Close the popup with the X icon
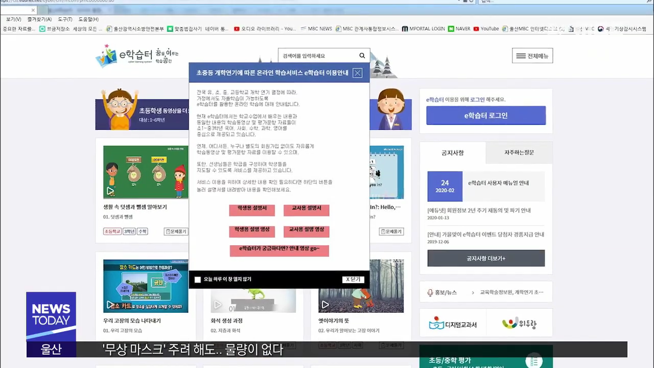 tap(358, 73)
